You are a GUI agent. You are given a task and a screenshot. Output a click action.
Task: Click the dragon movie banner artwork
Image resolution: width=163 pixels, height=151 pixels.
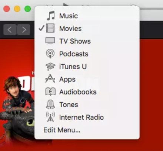17,95
